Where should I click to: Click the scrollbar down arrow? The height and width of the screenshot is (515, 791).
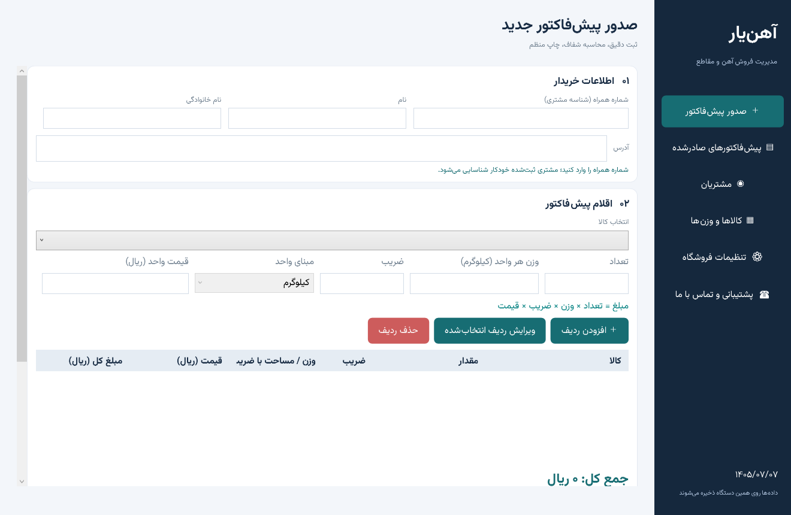pos(22,481)
